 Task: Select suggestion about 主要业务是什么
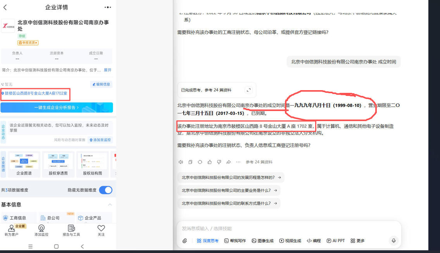point(229,190)
